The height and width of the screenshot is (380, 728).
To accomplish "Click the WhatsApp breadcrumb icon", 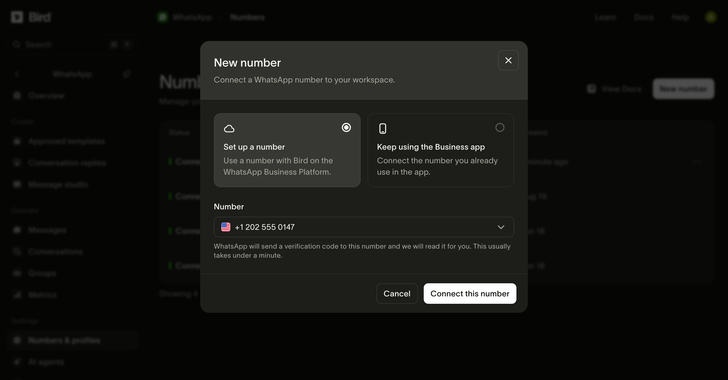I will [163, 17].
